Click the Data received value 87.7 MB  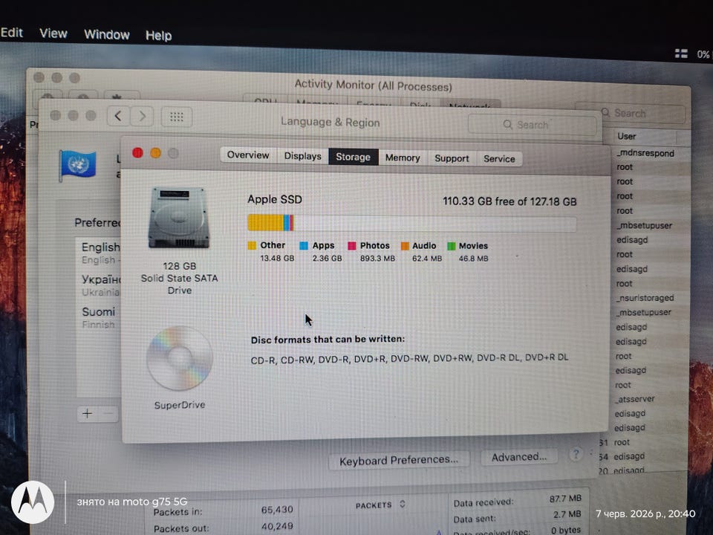pyautogui.click(x=565, y=499)
